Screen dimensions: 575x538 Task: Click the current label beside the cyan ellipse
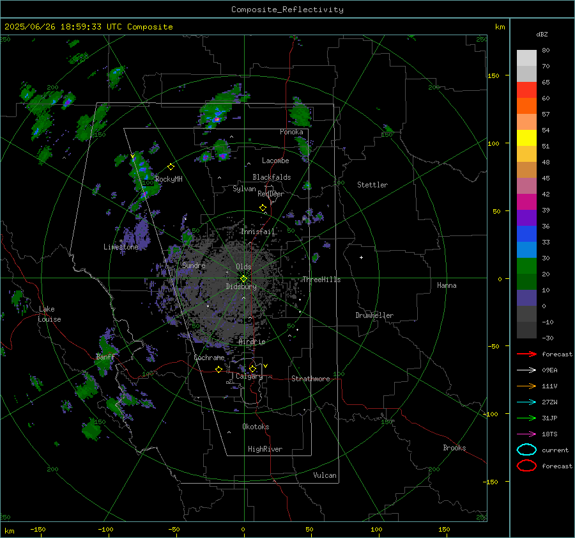(x=555, y=450)
